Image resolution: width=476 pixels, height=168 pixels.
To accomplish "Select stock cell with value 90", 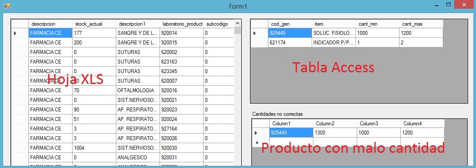I will coord(94,109).
